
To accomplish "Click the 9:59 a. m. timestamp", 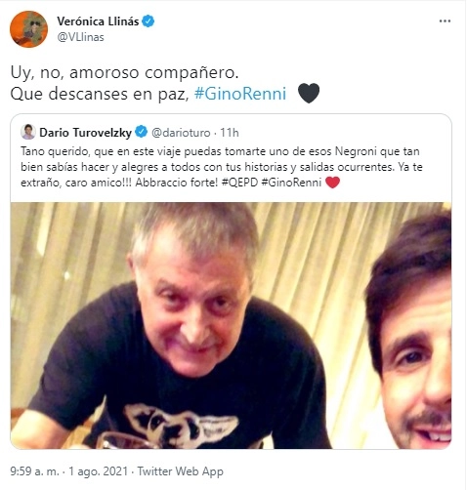I will (x=35, y=471).
